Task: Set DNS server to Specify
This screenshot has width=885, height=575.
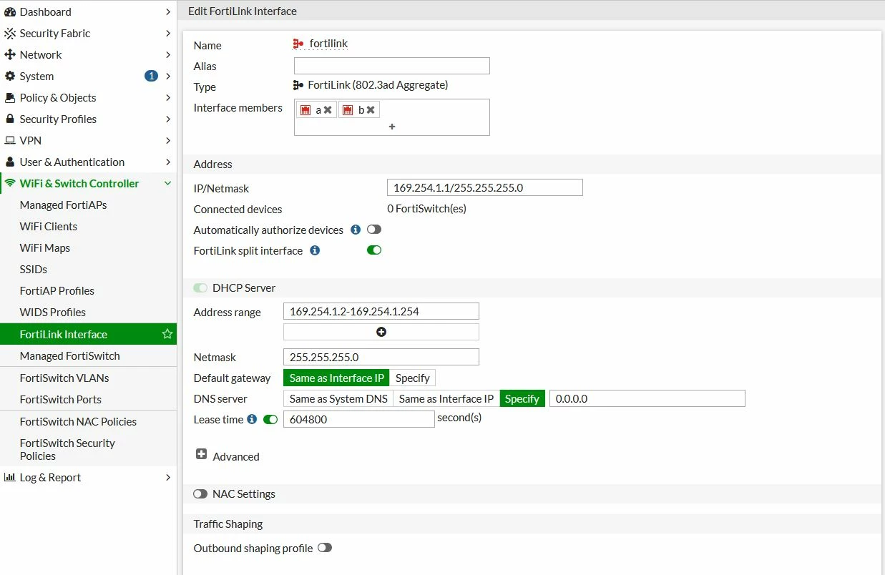Action: pyautogui.click(x=522, y=398)
